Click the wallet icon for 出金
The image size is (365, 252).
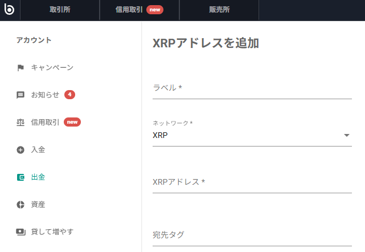[x=20, y=177]
